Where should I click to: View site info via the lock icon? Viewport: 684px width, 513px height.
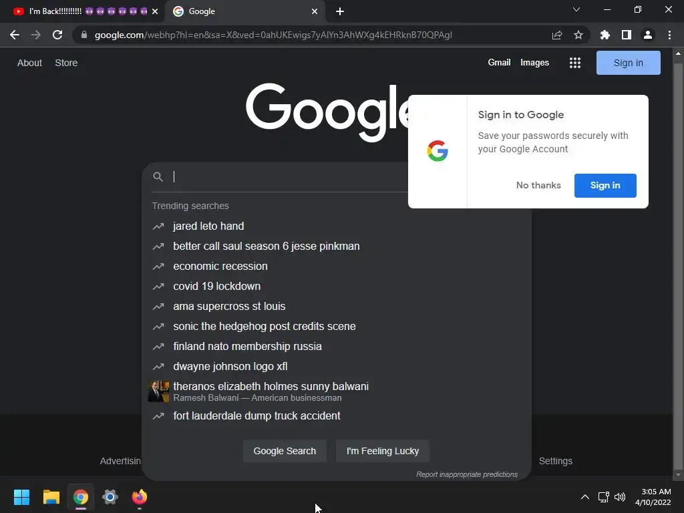point(83,35)
